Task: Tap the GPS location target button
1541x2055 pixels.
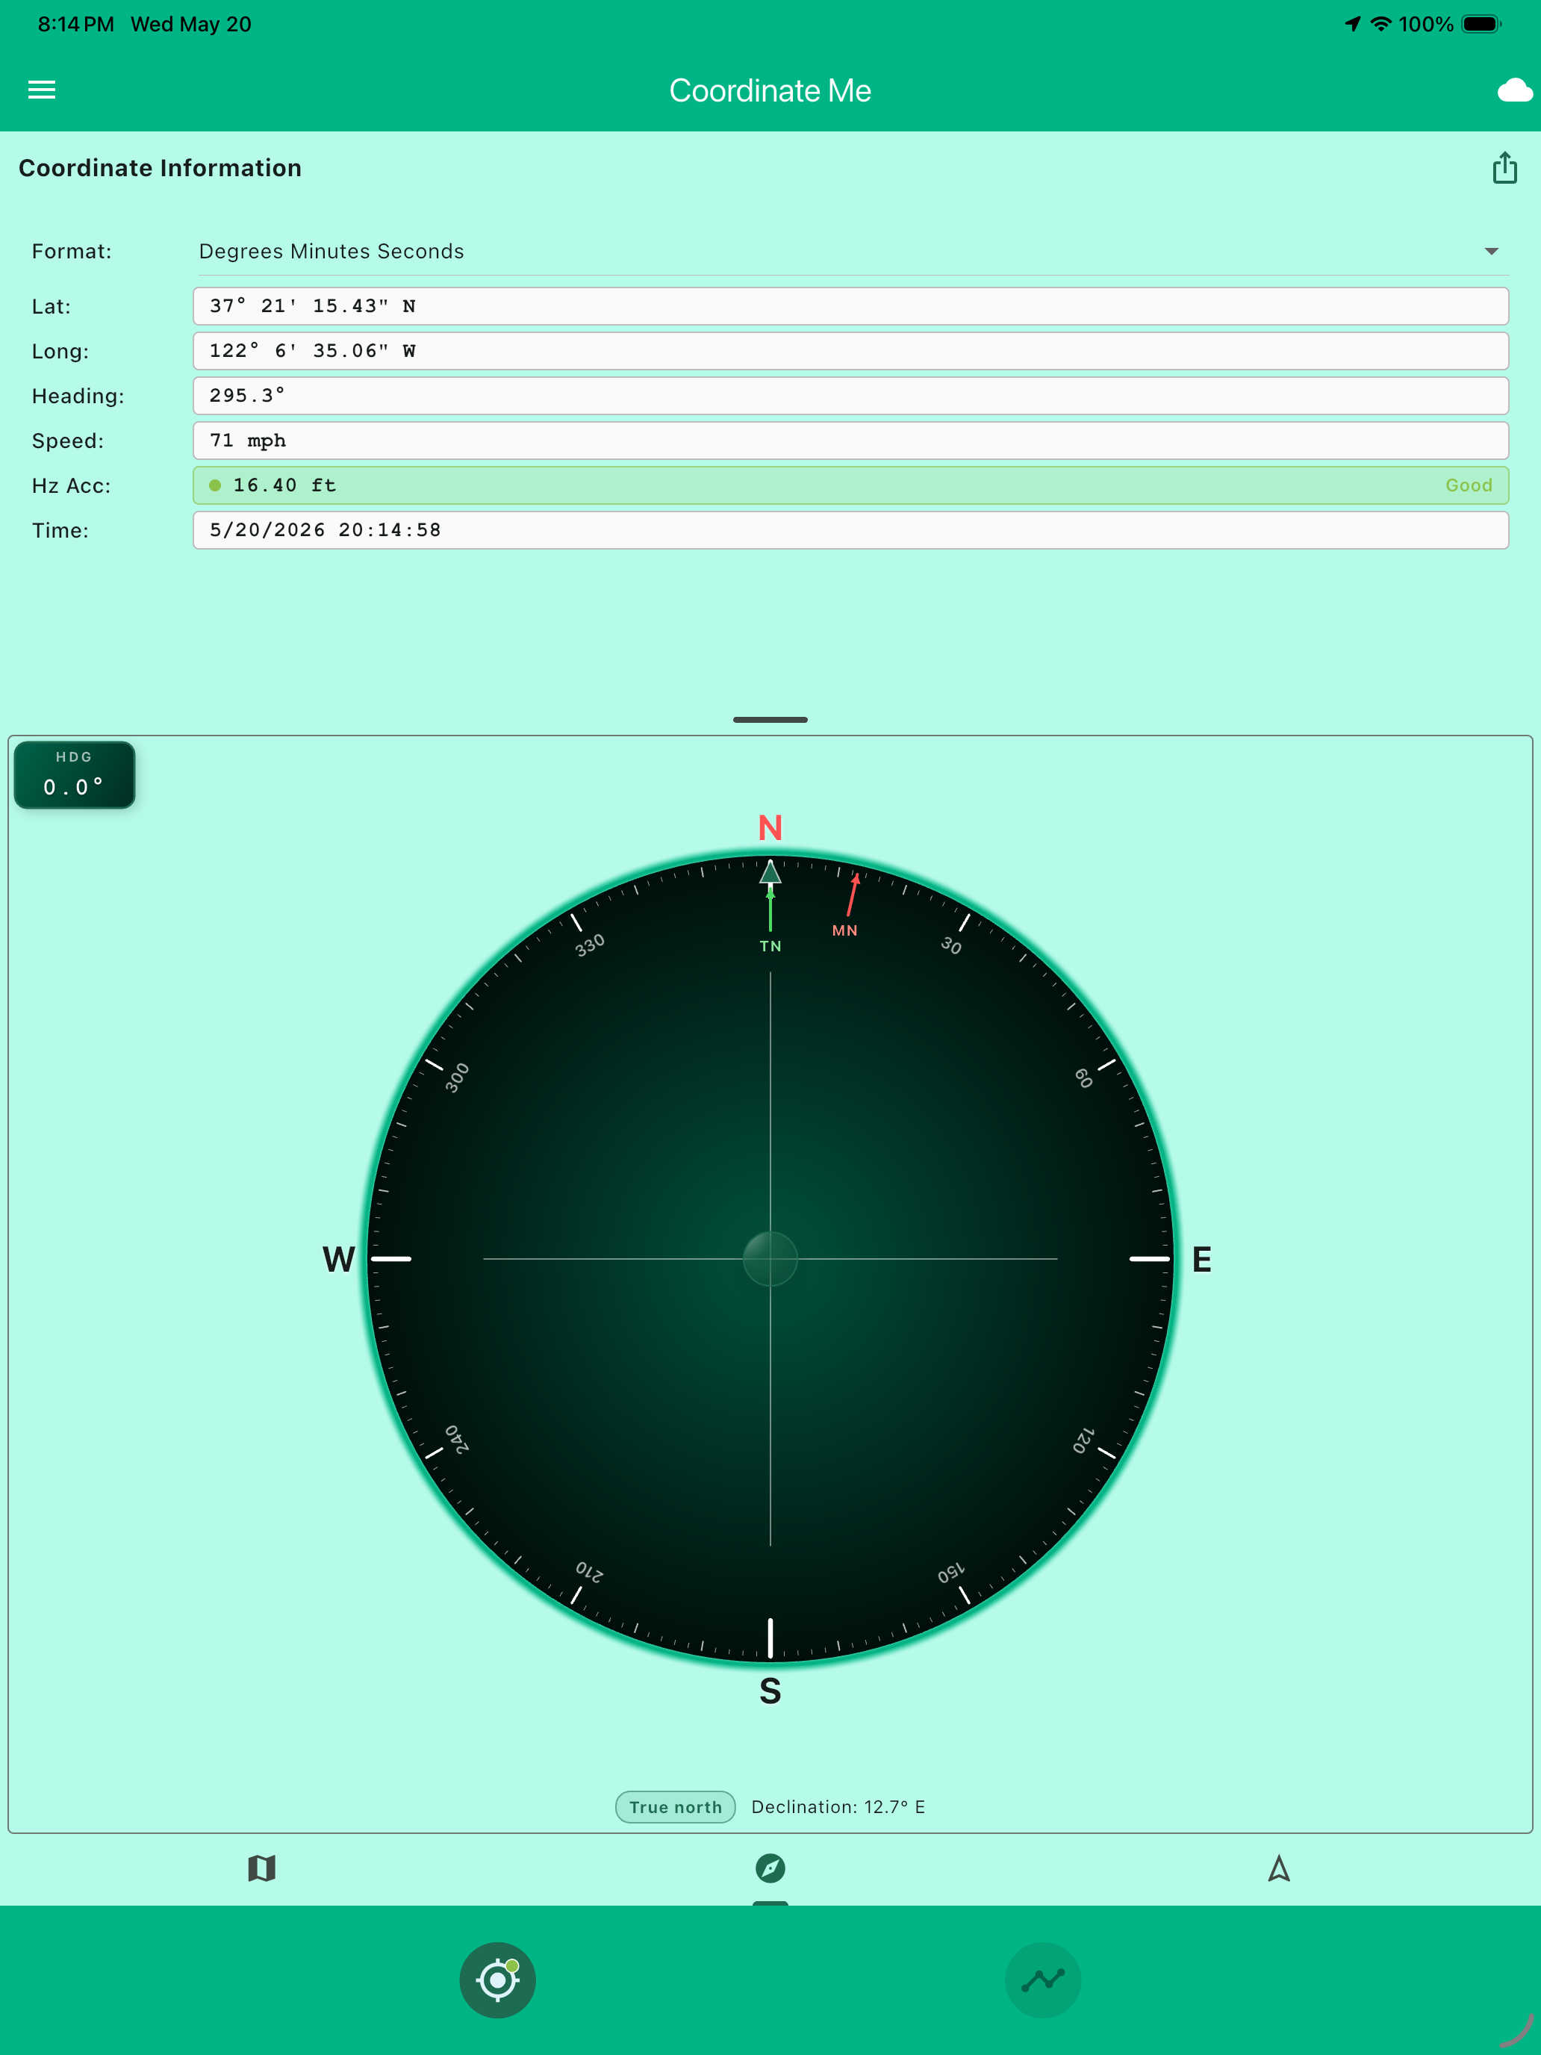Action: [498, 1980]
